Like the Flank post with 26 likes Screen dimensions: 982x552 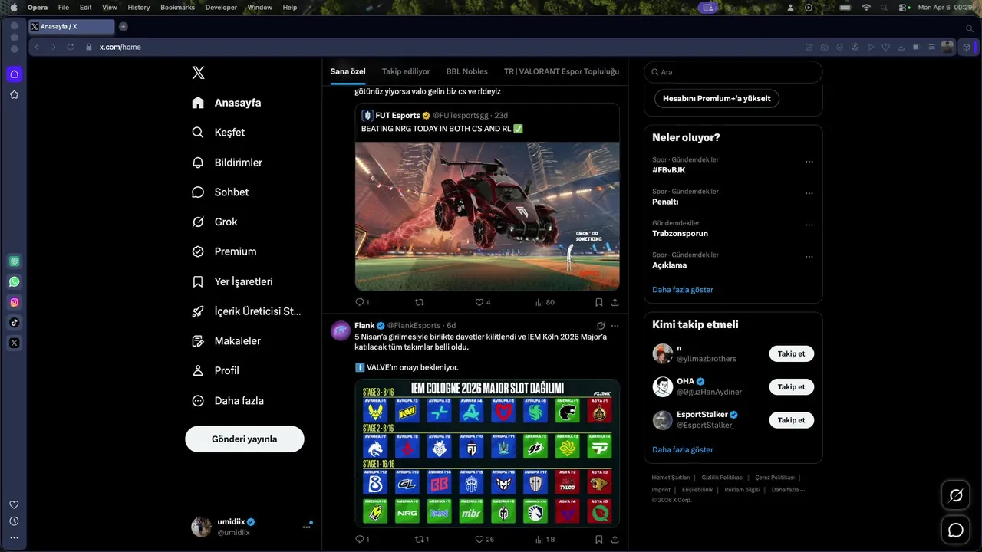pyautogui.click(x=484, y=539)
